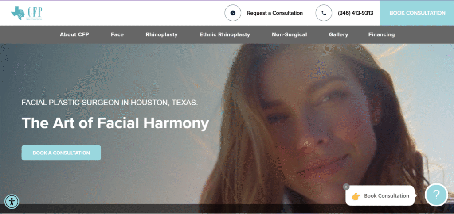Choose Non-Surgical from the navigation bar
The height and width of the screenshot is (214, 454).
coord(289,34)
